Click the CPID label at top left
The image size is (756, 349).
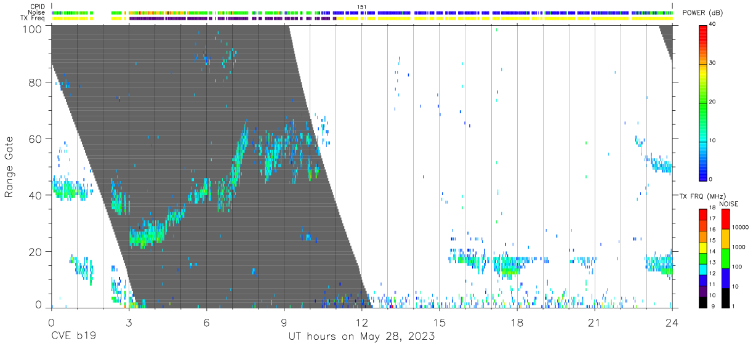click(x=38, y=7)
